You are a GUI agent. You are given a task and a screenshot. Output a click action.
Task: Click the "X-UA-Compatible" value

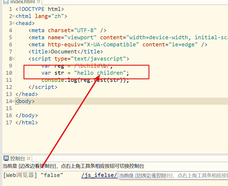[111, 44]
